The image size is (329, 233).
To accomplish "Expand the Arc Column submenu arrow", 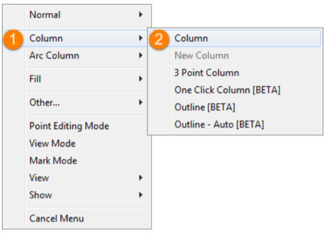I will point(141,55).
